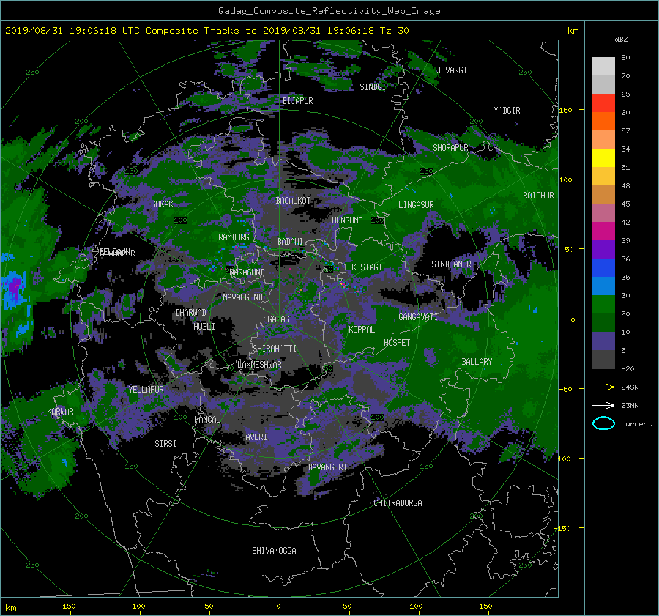Click the 150 tick on right axis

click(565, 110)
